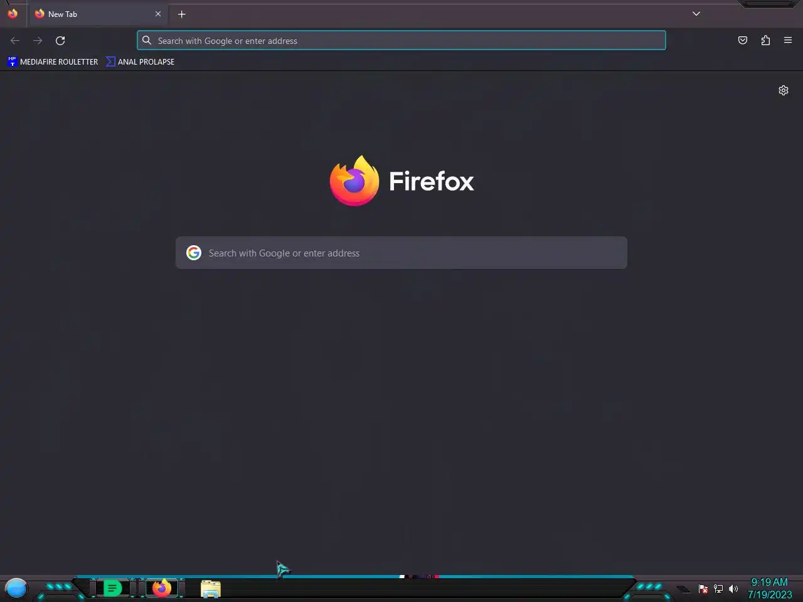Click the magnifier icon in address bar
The image size is (803, 602).
[x=147, y=41]
